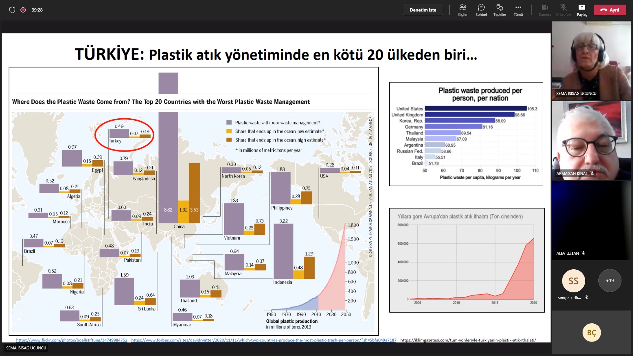Open the Tepkiler reactions menu

point(499,10)
